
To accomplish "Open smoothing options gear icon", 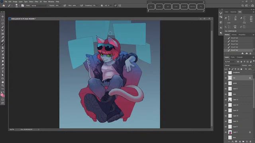I will tap(102, 6).
